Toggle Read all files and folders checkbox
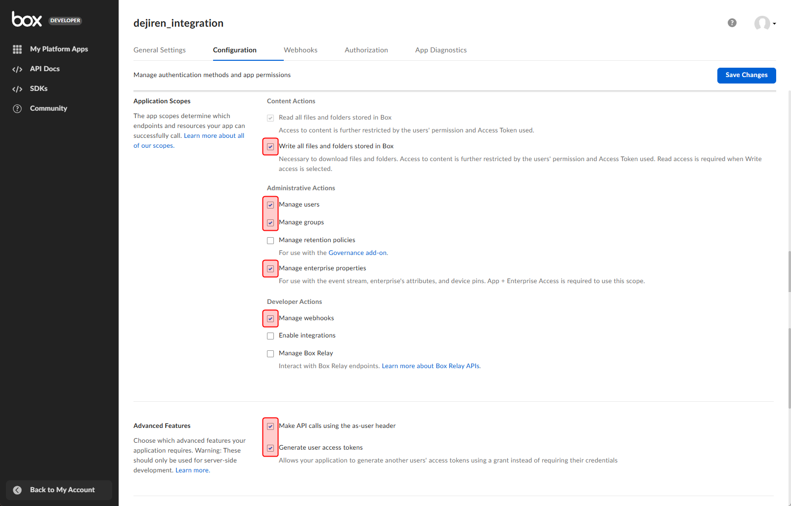 point(270,118)
